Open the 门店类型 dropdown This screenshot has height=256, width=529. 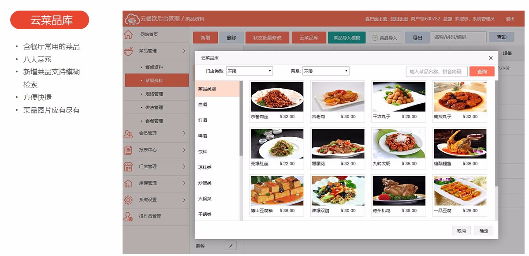[x=250, y=71]
